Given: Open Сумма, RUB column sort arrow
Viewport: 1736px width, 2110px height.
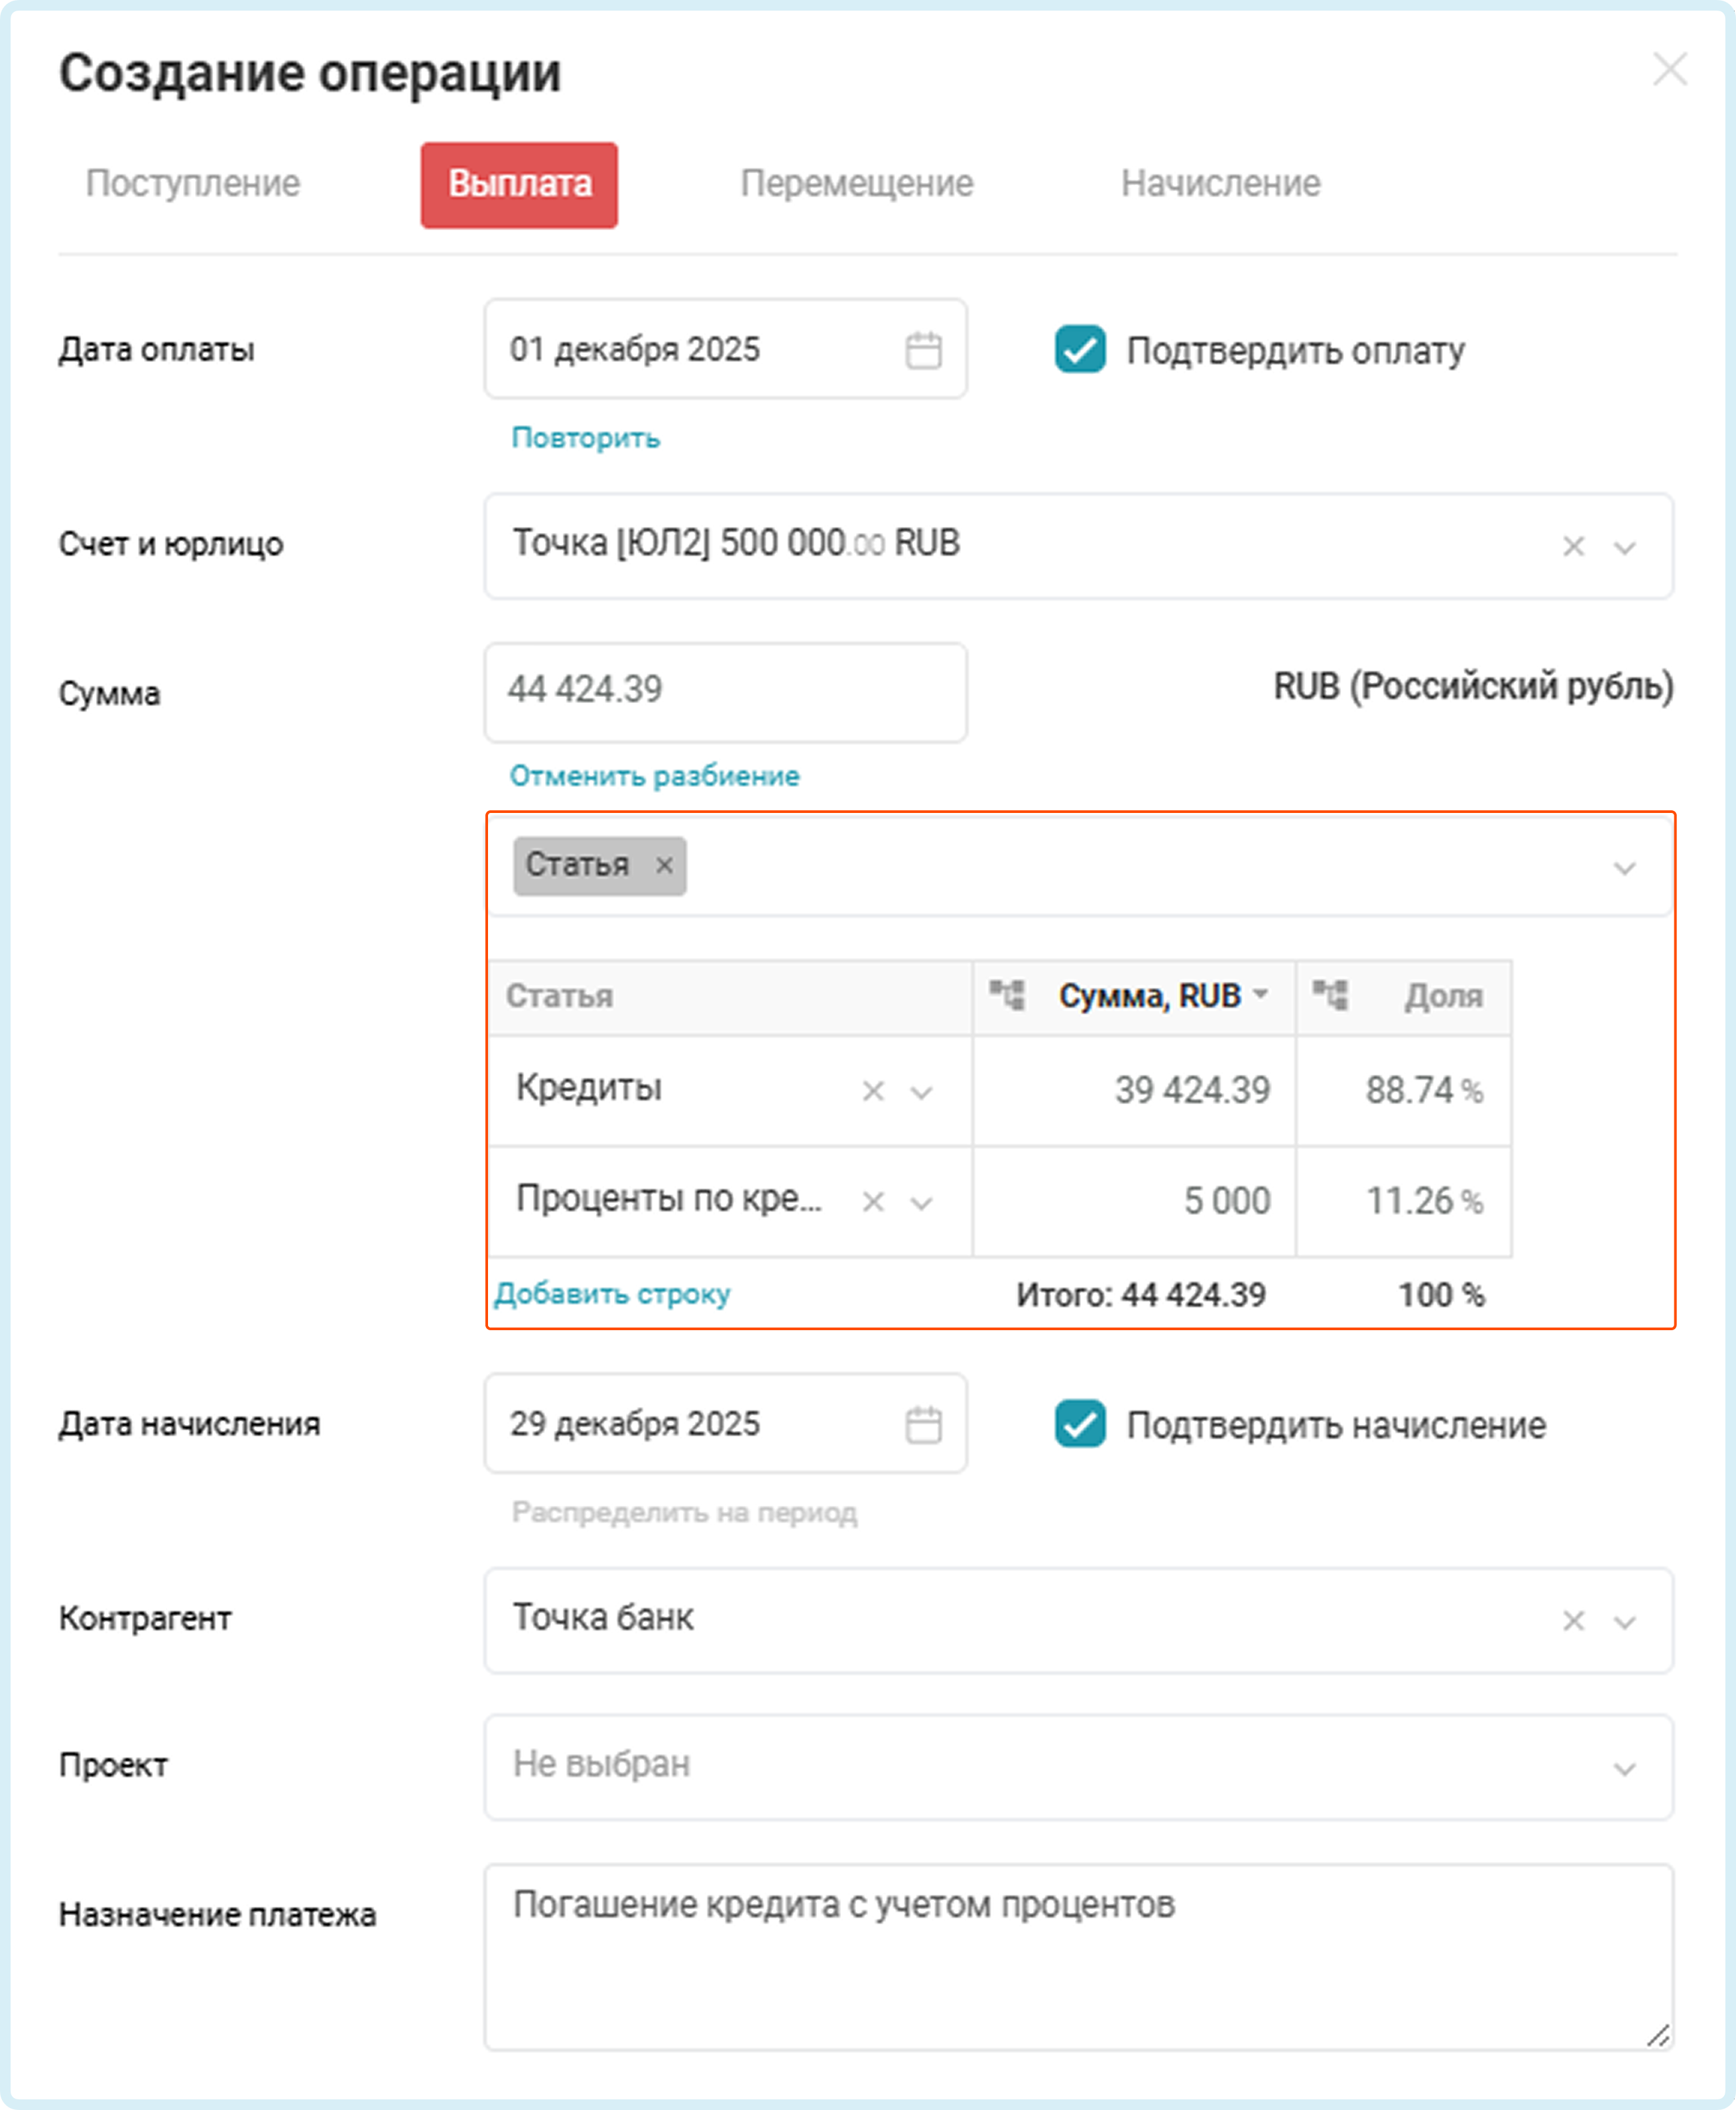Looking at the screenshot, I should [x=1261, y=994].
